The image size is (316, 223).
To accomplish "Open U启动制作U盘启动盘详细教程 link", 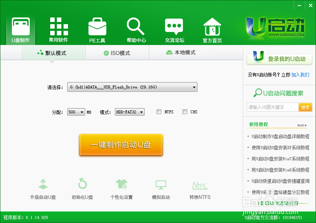I will (280, 136).
